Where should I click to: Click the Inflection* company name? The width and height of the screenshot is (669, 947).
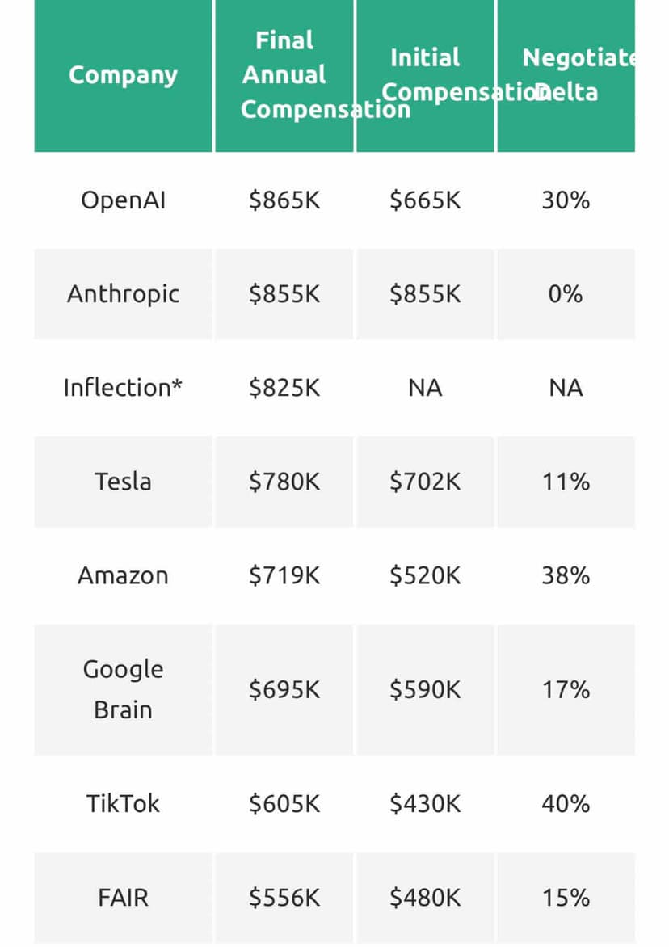coord(123,388)
